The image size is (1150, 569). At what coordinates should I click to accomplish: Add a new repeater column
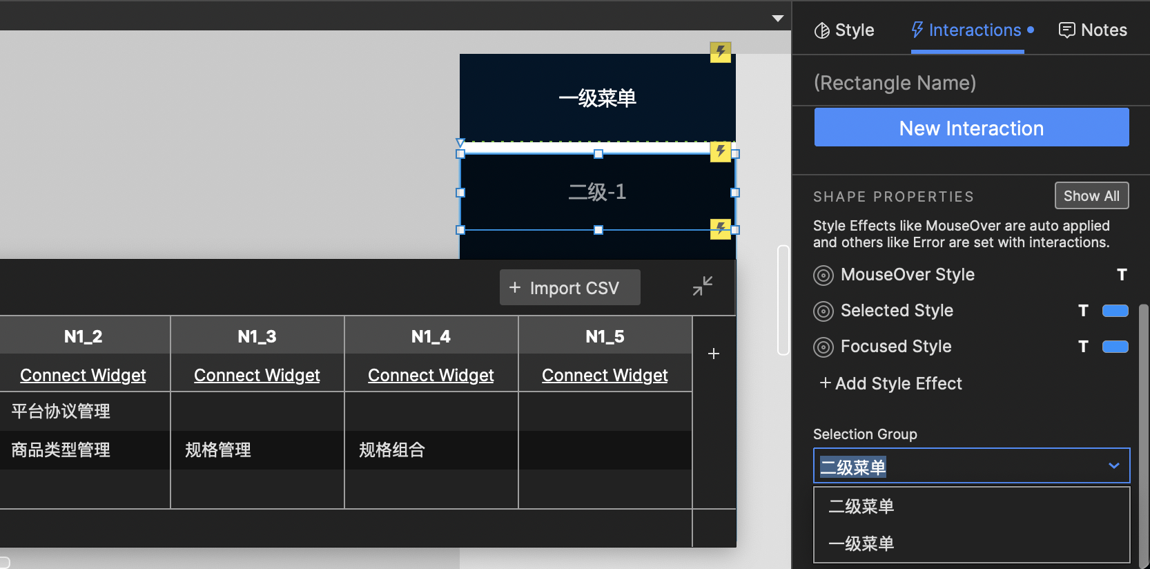[x=714, y=354]
